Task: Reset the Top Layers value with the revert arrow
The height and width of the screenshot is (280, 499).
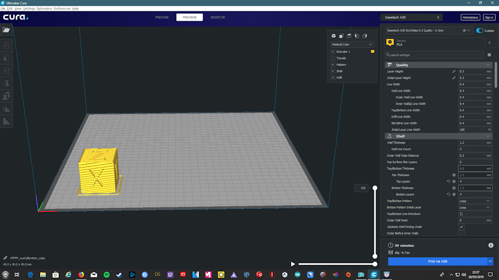Action: (x=448, y=181)
